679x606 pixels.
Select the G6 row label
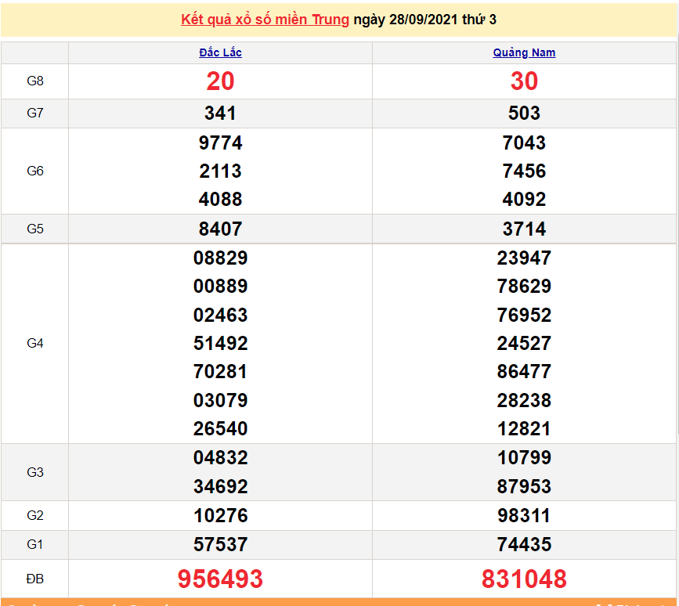[x=35, y=171]
